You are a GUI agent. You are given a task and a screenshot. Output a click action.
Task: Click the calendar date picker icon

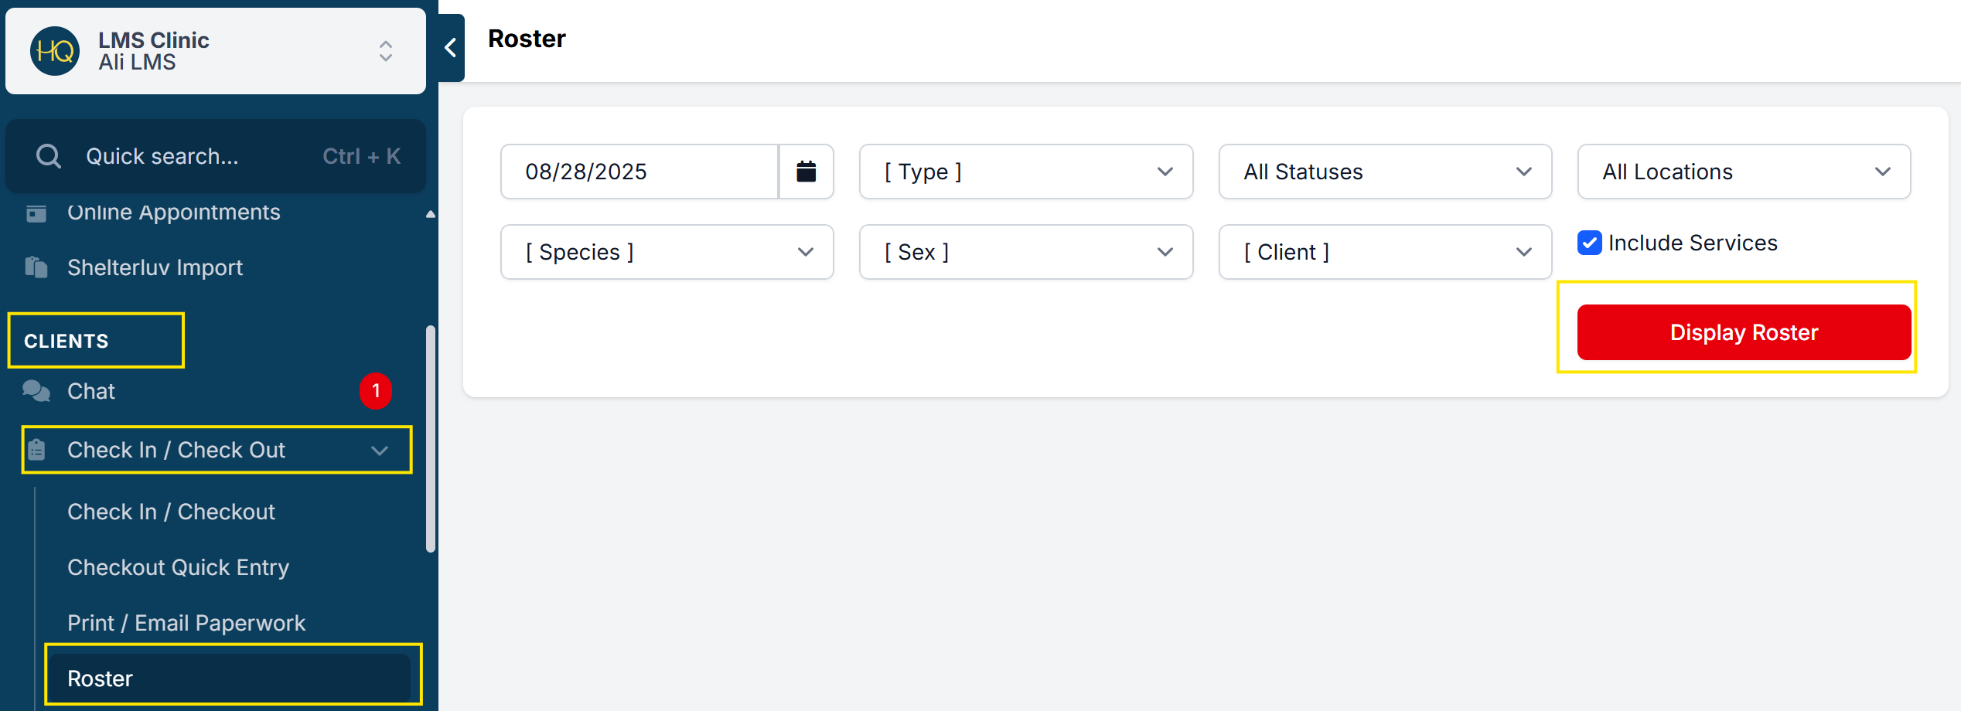coord(806,172)
